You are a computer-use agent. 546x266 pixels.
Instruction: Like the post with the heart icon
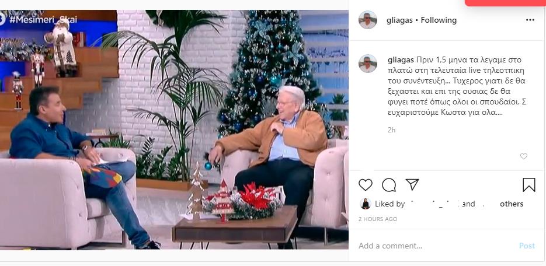point(366,185)
